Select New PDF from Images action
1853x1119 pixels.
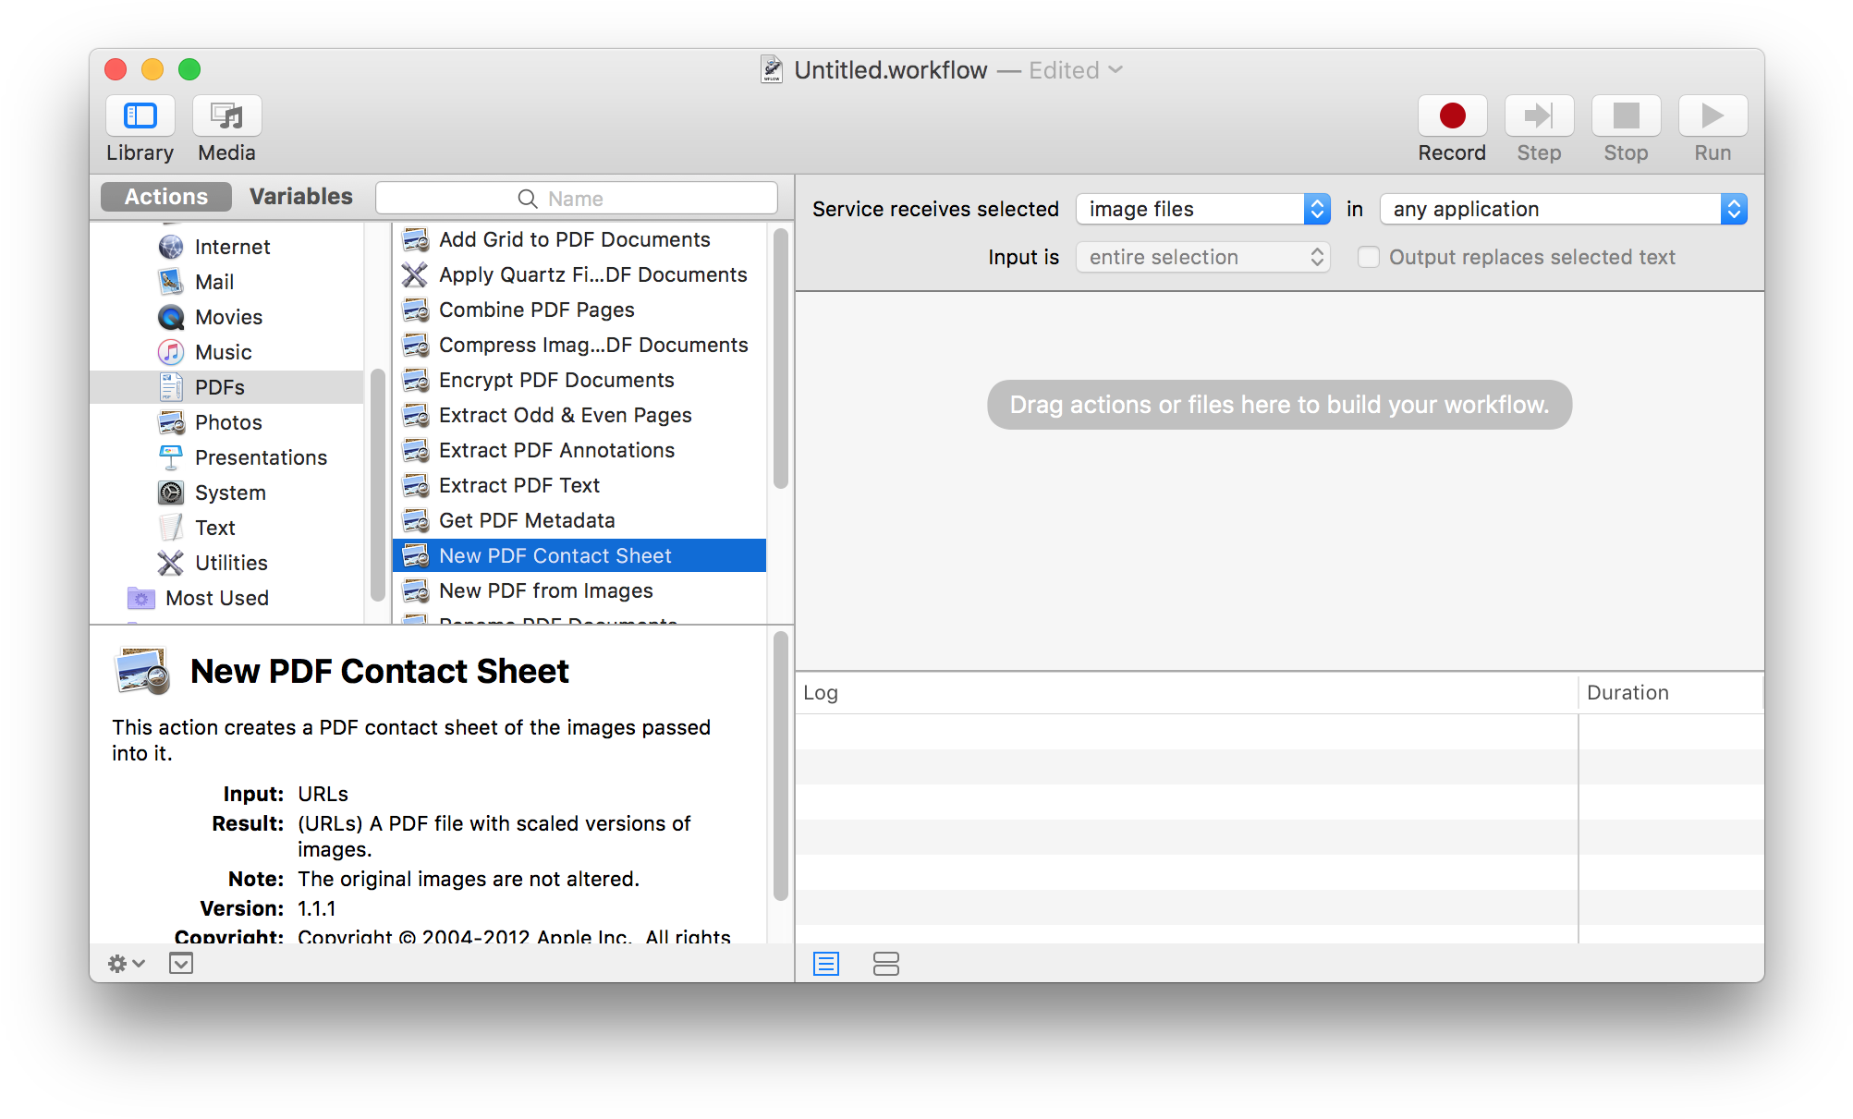click(x=545, y=590)
